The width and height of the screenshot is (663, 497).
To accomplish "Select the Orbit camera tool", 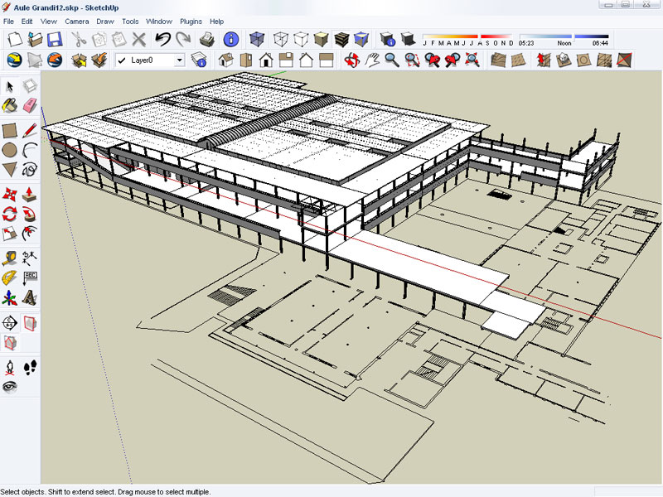I will (x=351, y=60).
